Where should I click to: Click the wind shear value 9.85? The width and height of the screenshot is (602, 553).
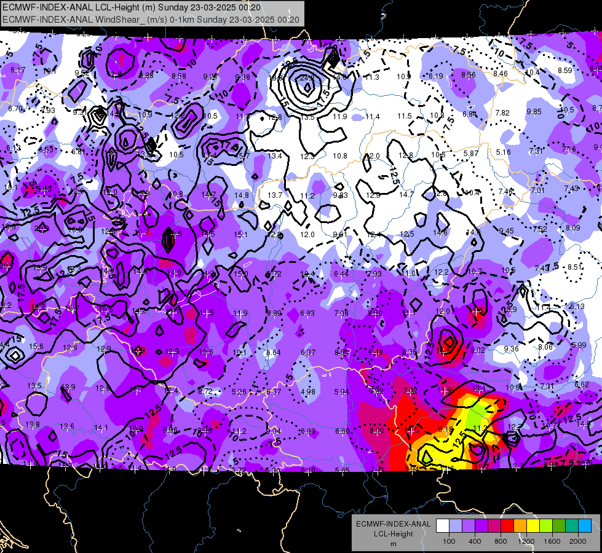tap(534, 112)
